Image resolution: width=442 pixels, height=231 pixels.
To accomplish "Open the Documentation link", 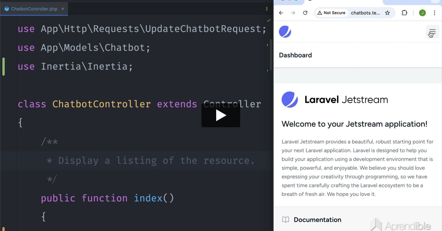I will click(318, 220).
